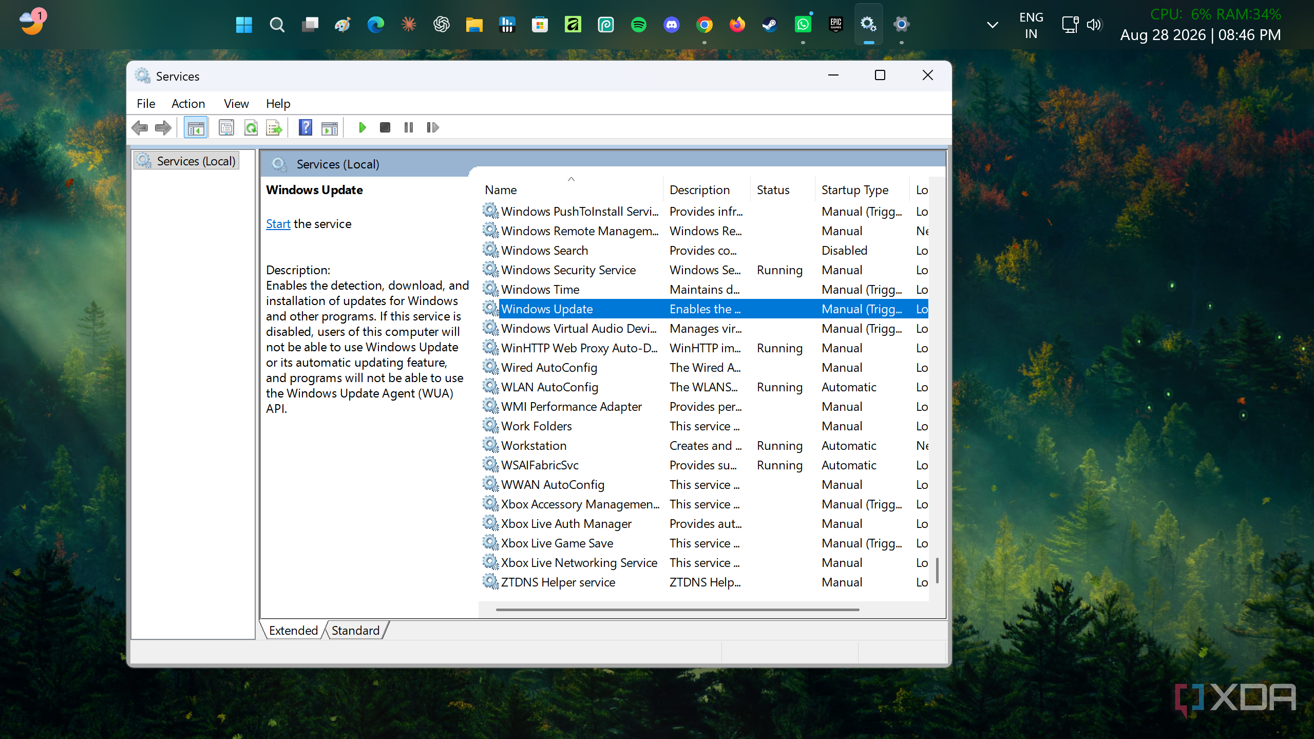The height and width of the screenshot is (739, 1314).
Task: Sort by the Startup Type column header
Action: click(862, 190)
